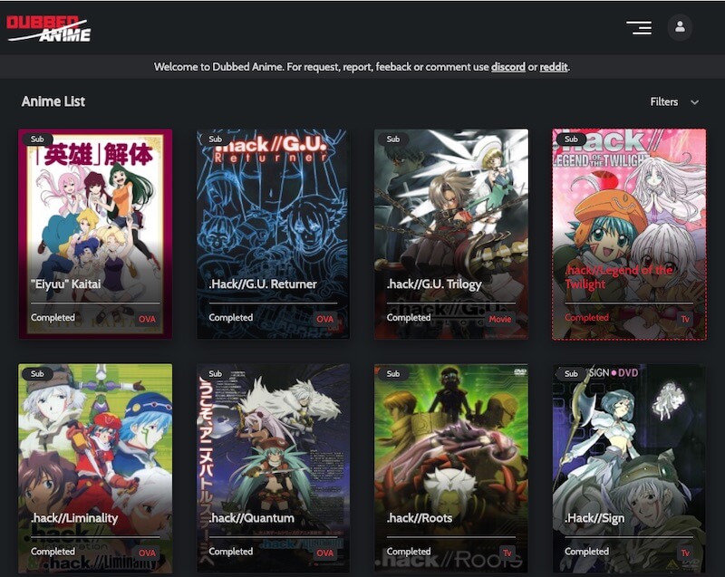Click the OVA tag on .hack//Quantum

coord(325,553)
